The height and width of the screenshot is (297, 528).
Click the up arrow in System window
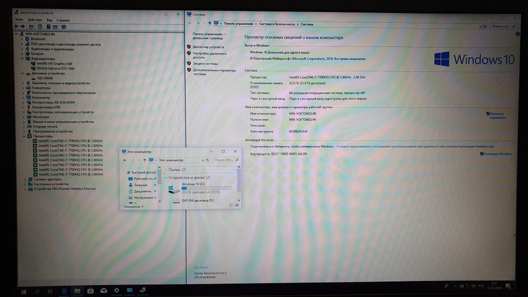click(210, 23)
